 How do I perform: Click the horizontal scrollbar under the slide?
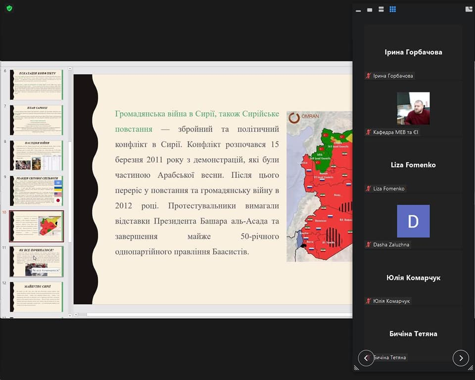pyautogui.click(x=213, y=314)
